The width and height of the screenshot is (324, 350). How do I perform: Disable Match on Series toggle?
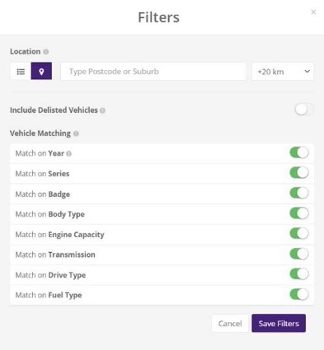click(299, 173)
